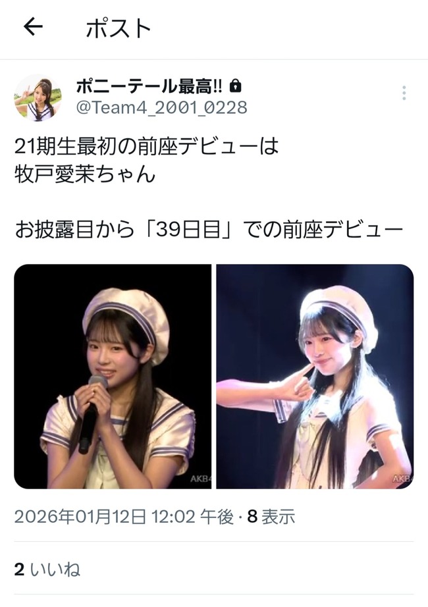Open profile via ポニーテール最高!! display name
Image resolution: width=428 pixels, height=607 pixels.
pos(149,87)
